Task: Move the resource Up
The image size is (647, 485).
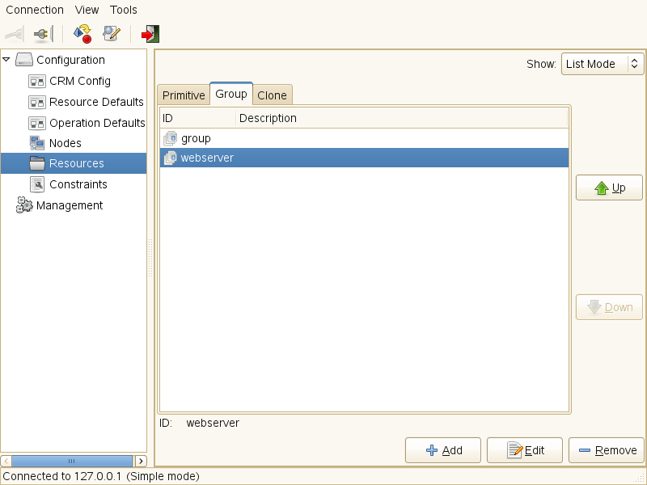Action: click(609, 188)
